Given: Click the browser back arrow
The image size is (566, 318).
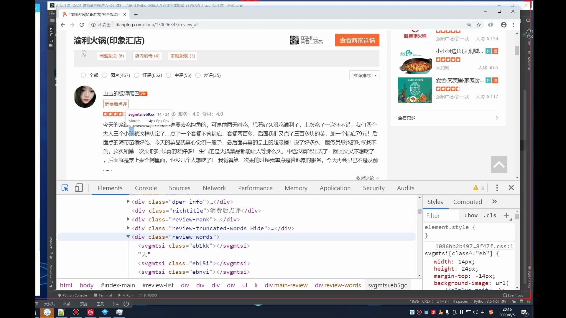Looking at the screenshot, I should click(x=63, y=25).
